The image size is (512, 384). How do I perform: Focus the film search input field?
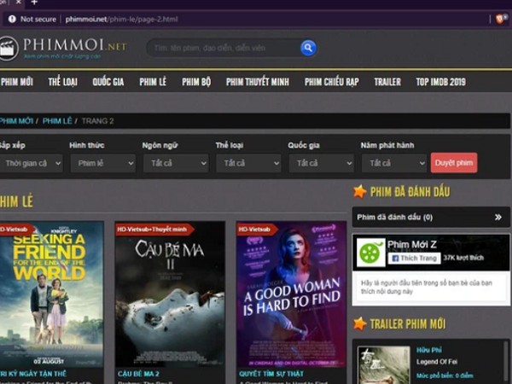tap(225, 48)
